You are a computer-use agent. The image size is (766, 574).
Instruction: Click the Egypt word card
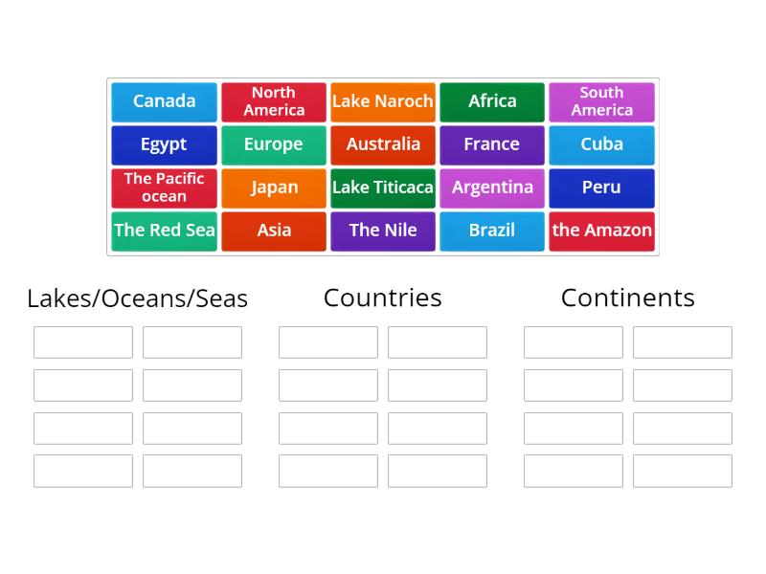[x=164, y=144]
